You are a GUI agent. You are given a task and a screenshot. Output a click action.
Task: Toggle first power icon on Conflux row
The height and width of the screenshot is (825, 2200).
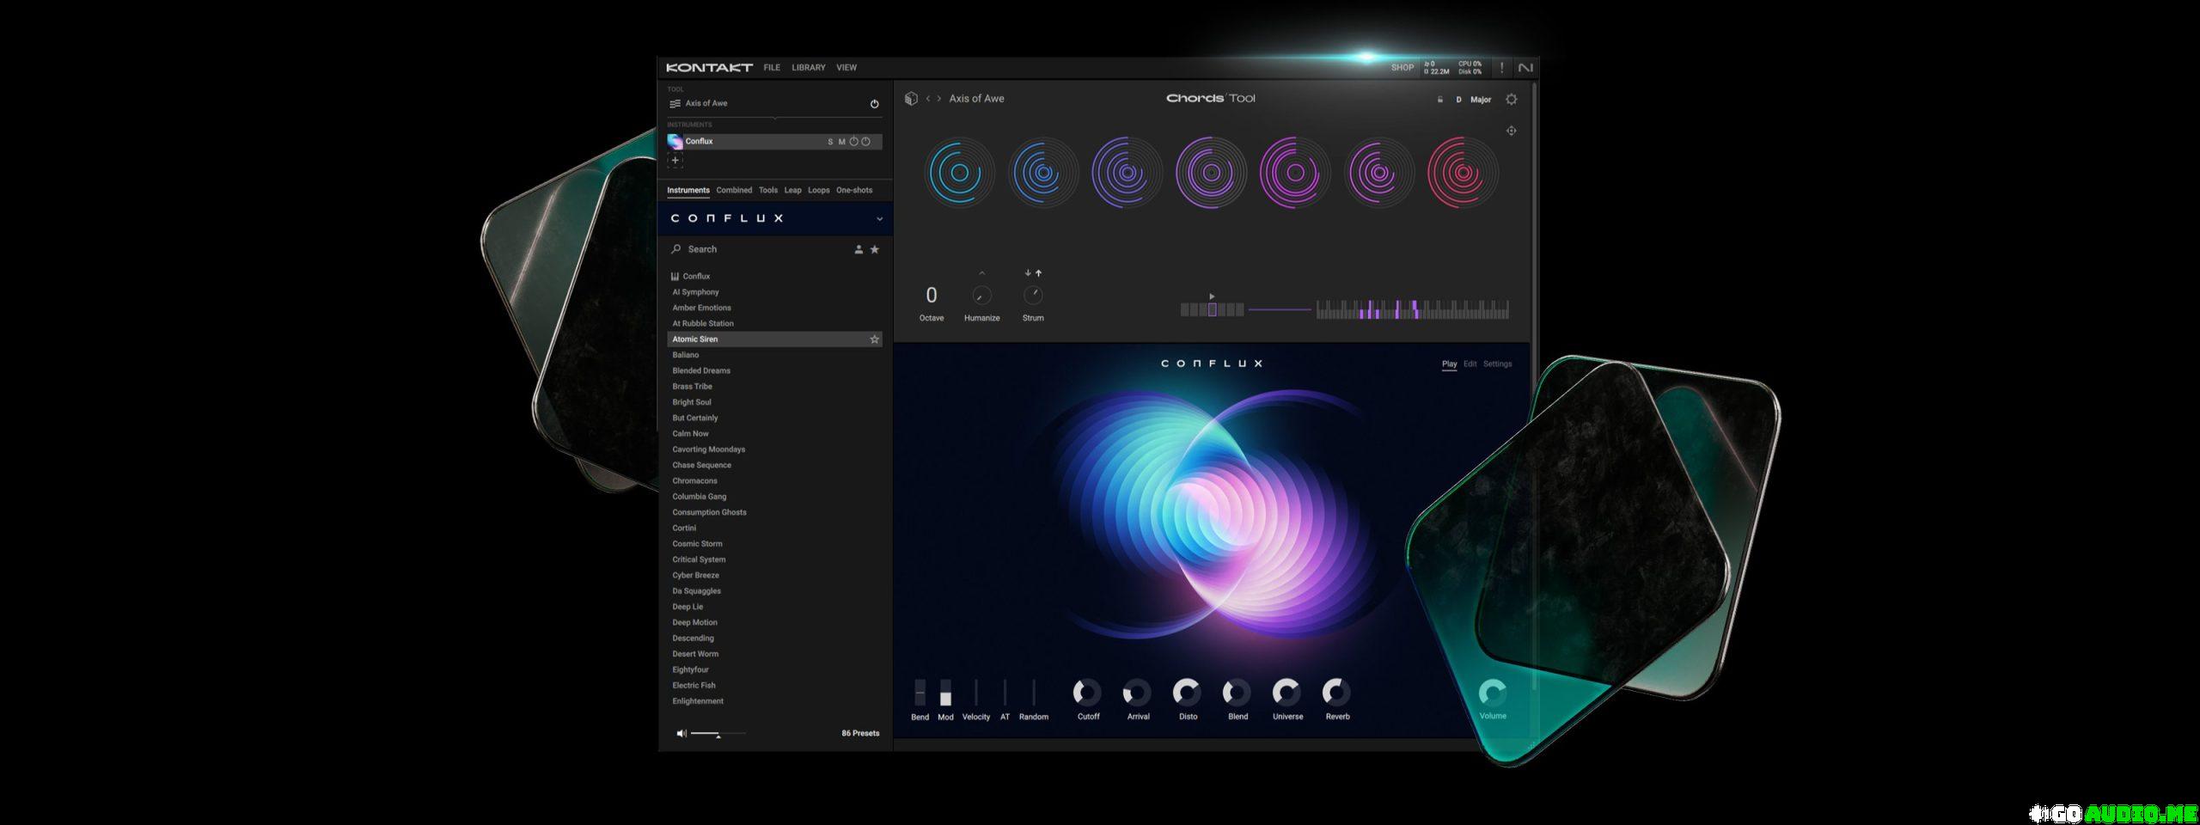pyautogui.click(x=854, y=142)
